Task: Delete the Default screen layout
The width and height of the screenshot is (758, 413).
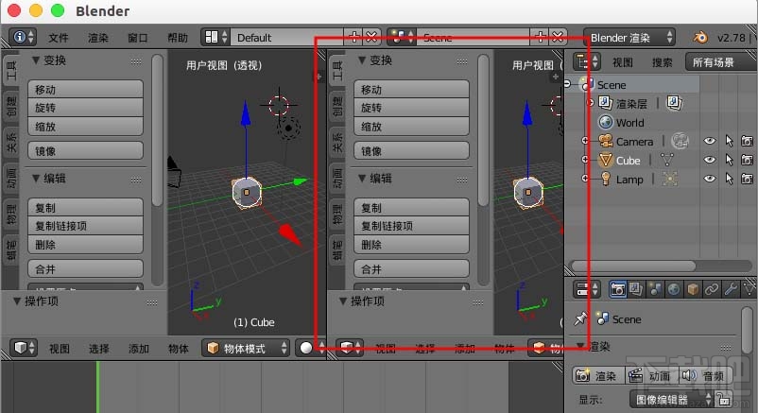Action: 371,37
